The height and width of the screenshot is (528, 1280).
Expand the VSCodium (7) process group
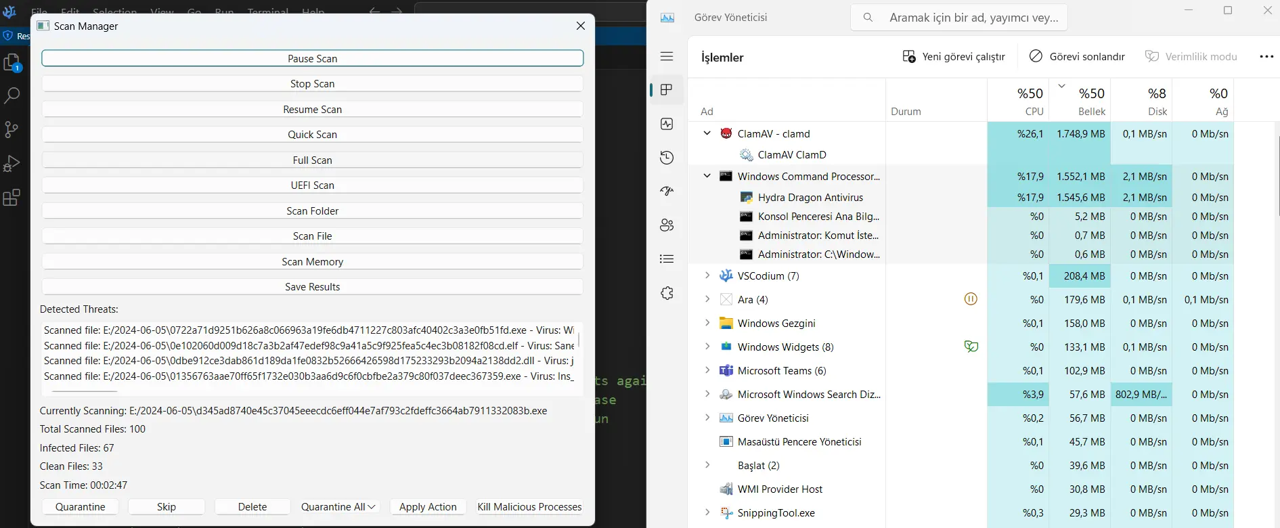(x=707, y=276)
